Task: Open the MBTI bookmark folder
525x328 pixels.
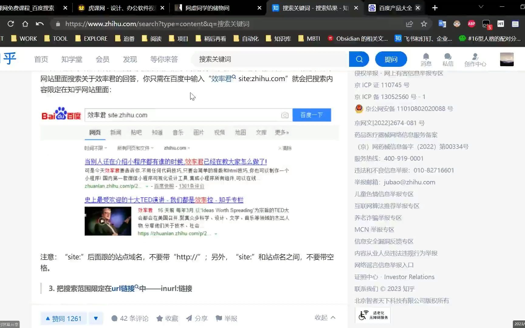Action: [x=309, y=39]
